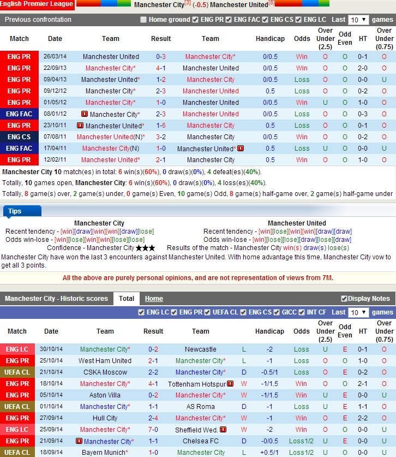Open Bayern Munich team link
This screenshot has width=396, height=457.
click(x=105, y=452)
